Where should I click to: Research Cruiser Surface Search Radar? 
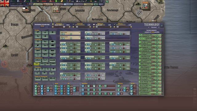click(x=70, y=78)
